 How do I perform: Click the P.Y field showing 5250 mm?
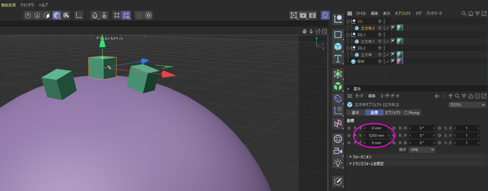click(376, 135)
